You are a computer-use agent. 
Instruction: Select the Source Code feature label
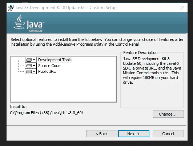pyautogui.click(x=49, y=66)
